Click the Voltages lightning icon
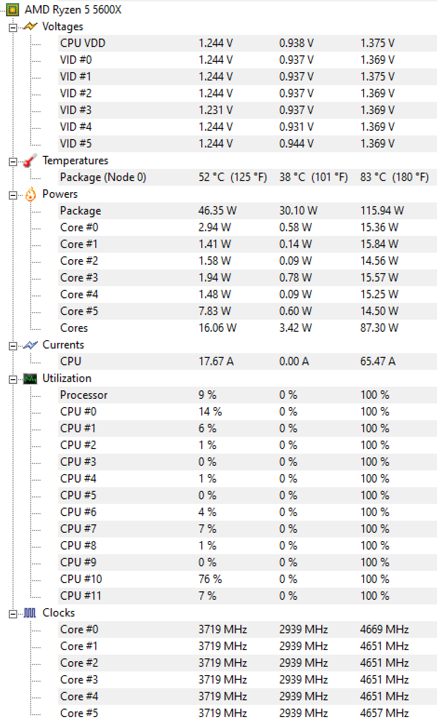The width and height of the screenshot is (437, 724). tap(30, 27)
